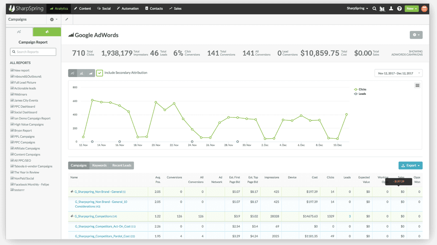Click the orange avatar icon top right
Image resolution: width=437 pixels, height=245 pixels.
tap(424, 9)
